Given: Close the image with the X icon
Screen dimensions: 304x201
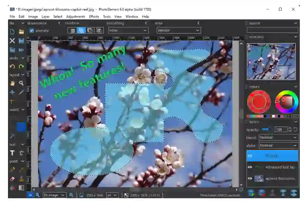Looking at the screenshot, I should (12, 41).
